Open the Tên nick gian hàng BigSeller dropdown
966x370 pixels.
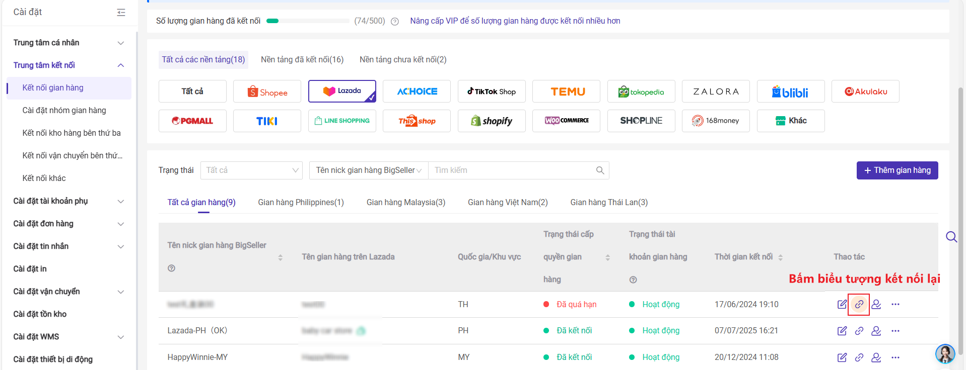tap(368, 170)
